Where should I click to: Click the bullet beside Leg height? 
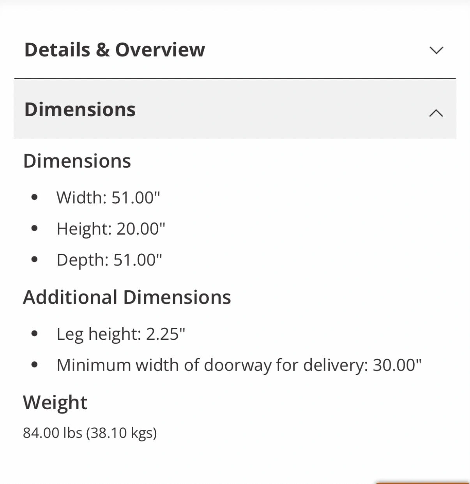tap(34, 334)
